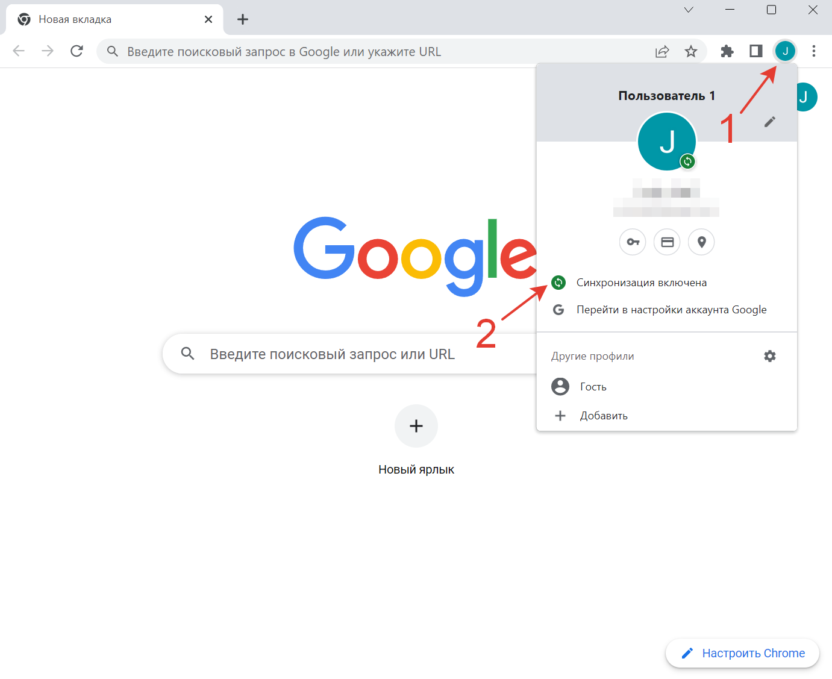This screenshot has height=679, width=832.
Task: Open the side panel icon
Action: [x=756, y=51]
